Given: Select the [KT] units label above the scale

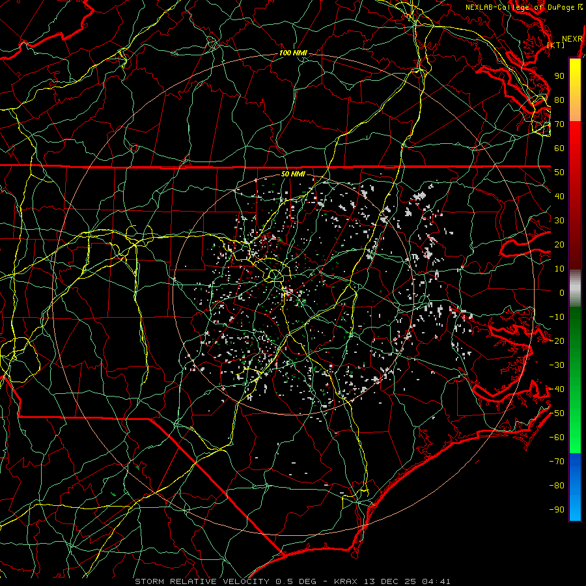Looking at the screenshot, I should (556, 45).
